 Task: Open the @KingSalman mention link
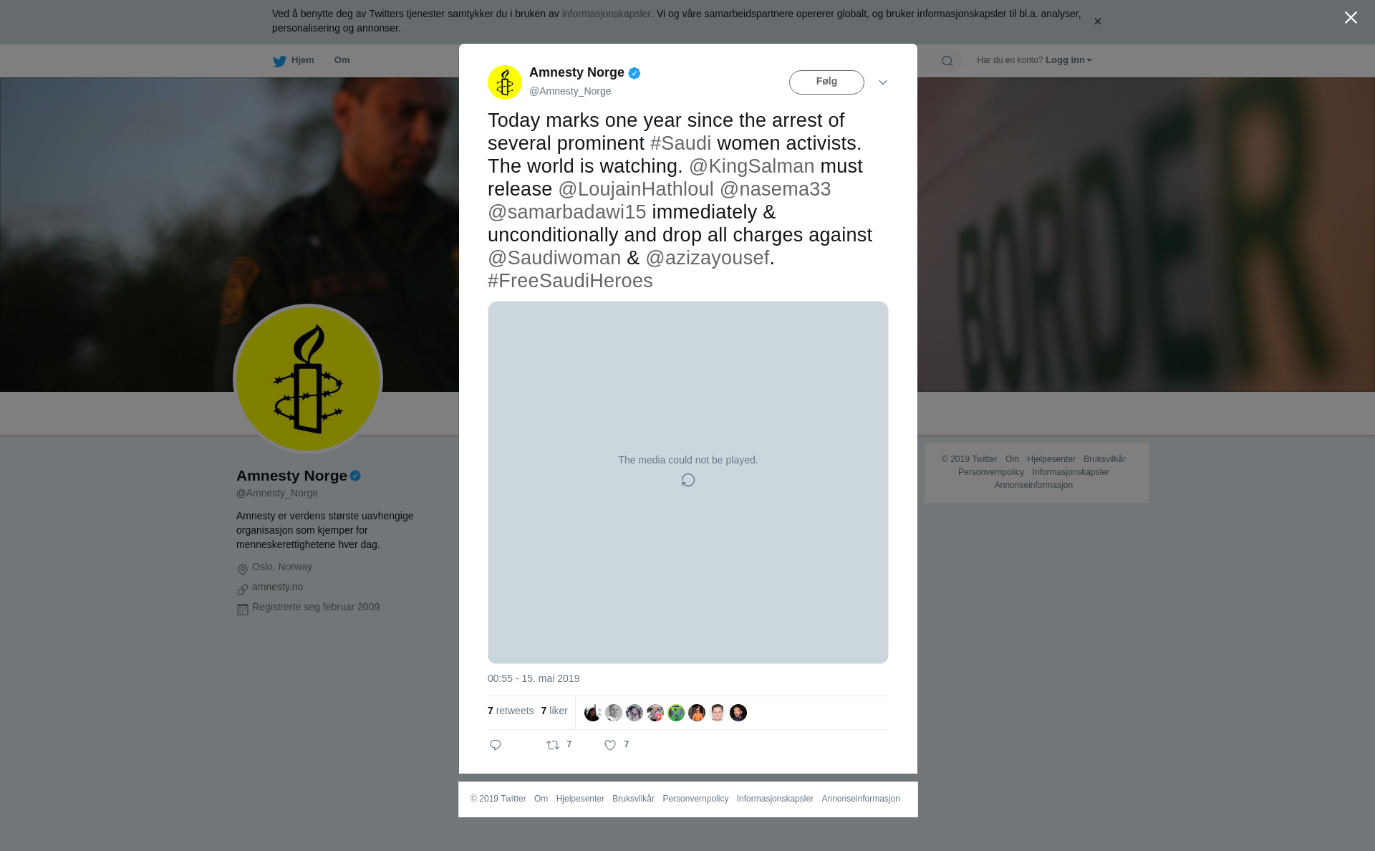click(x=751, y=166)
